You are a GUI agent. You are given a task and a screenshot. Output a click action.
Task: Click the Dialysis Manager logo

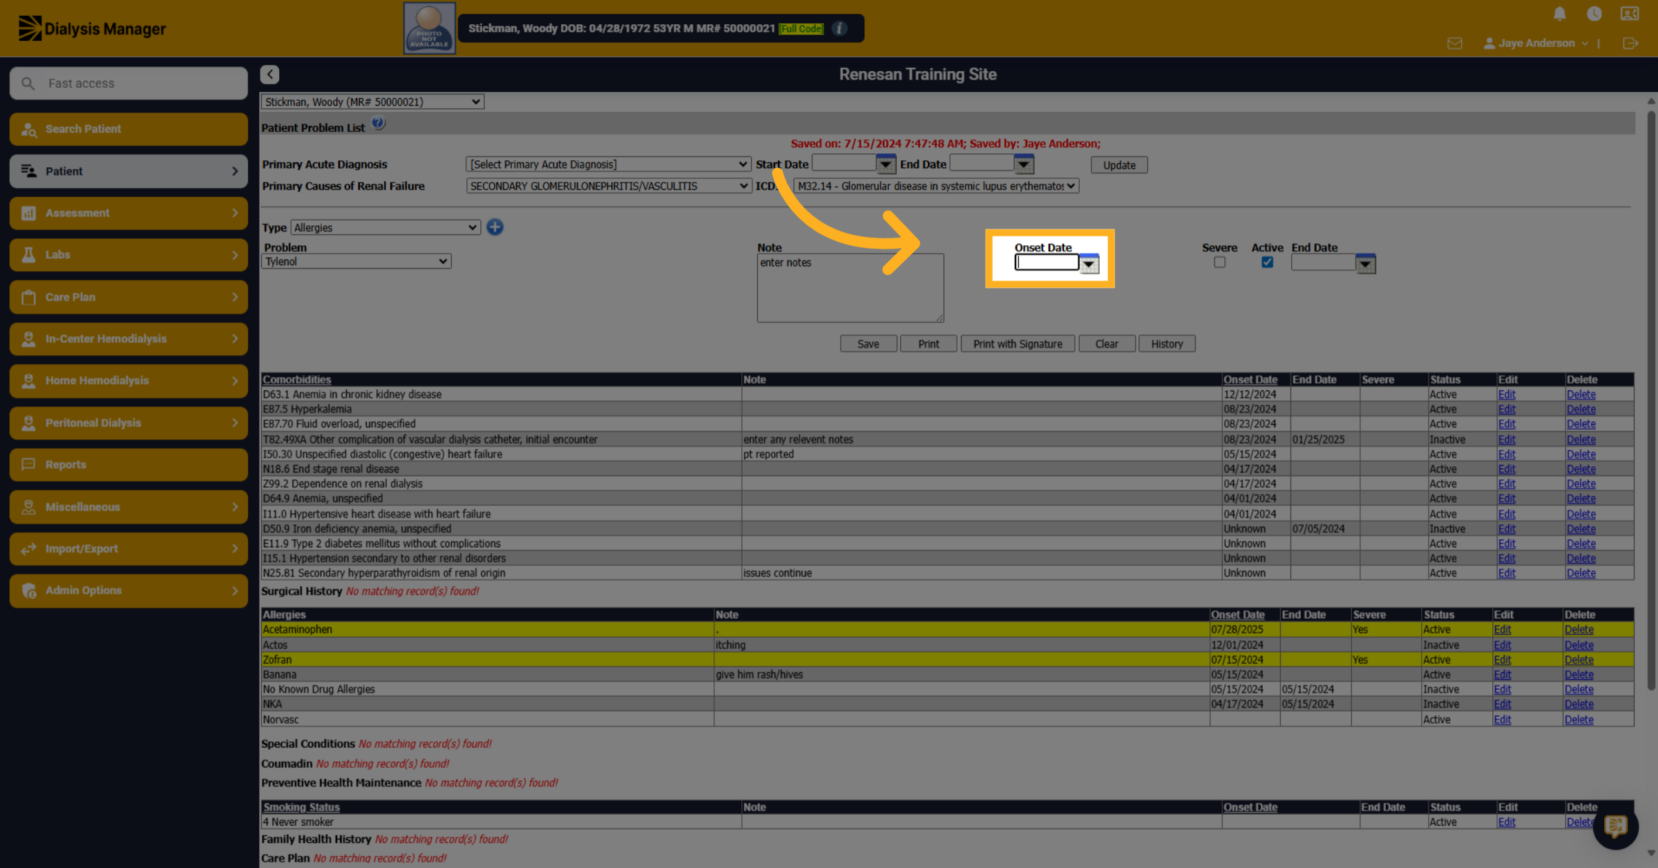click(x=92, y=28)
